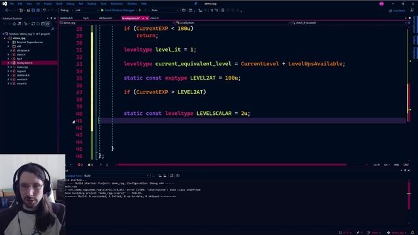The height and width of the screenshot is (235, 418).
Task: Click the bookmark toolbar icon
Action: point(223,10)
